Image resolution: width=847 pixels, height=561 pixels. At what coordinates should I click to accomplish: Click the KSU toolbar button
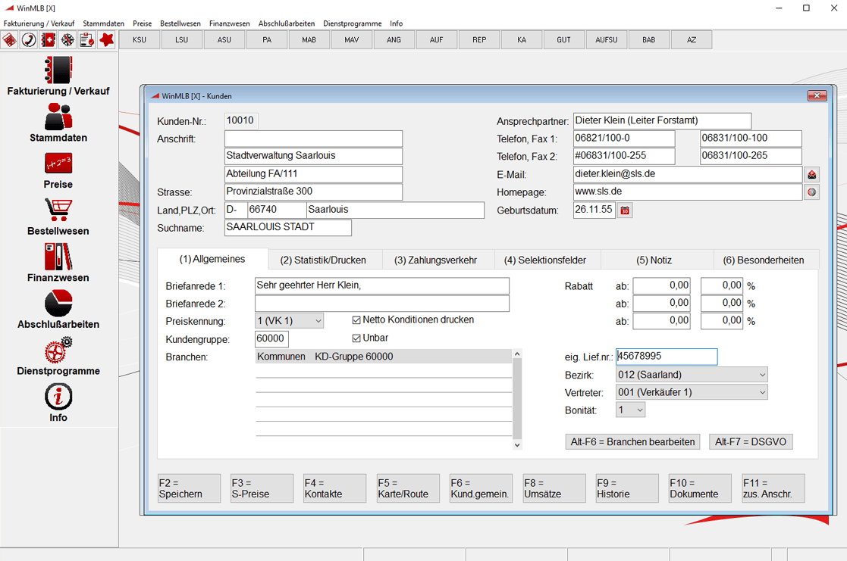[x=140, y=40]
